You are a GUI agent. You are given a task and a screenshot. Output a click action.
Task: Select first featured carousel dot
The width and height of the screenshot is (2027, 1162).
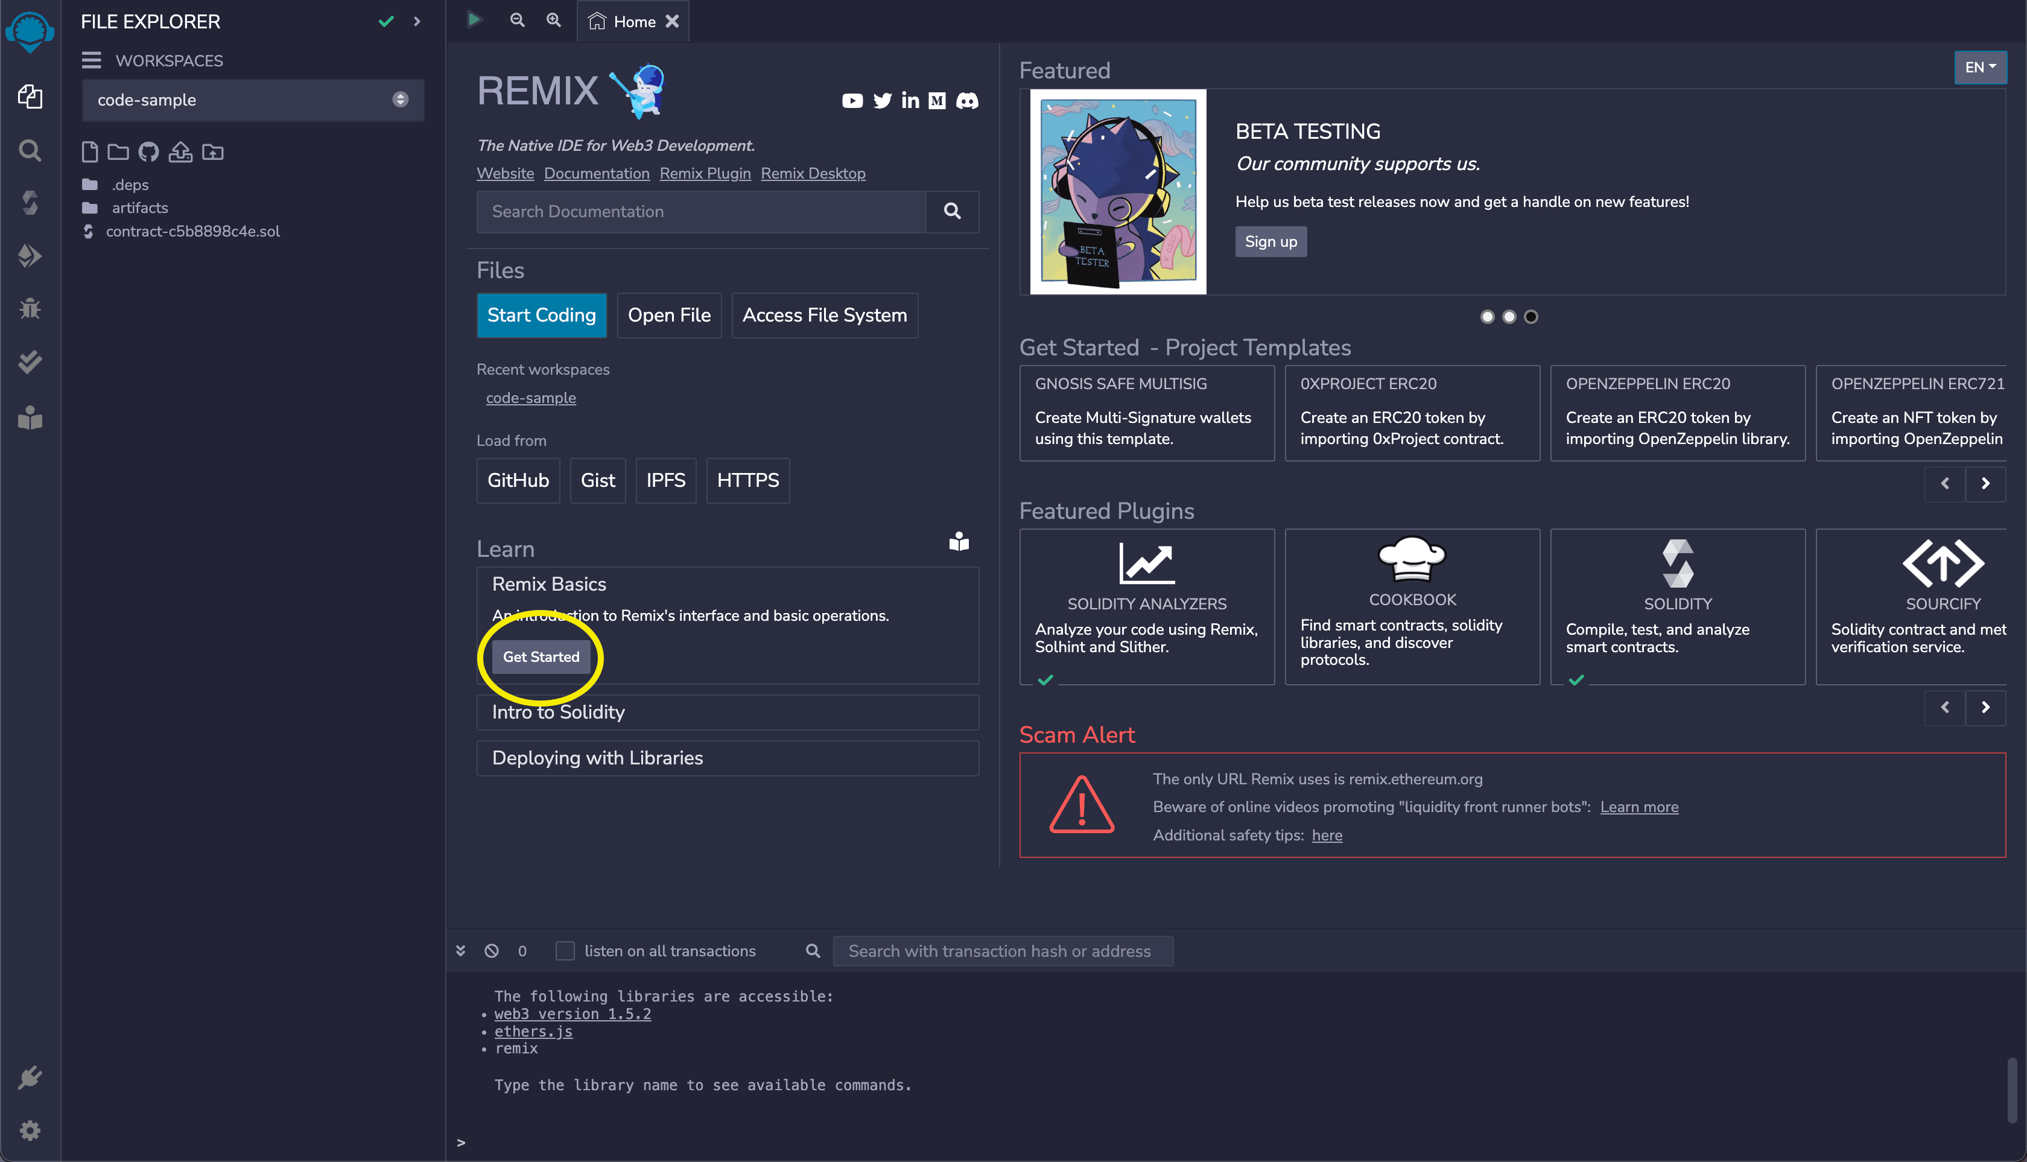click(x=1486, y=317)
